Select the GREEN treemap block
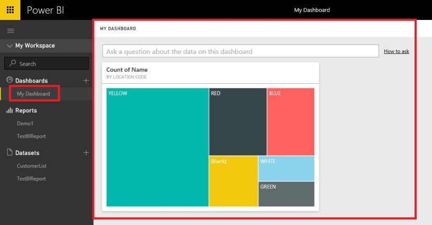Viewport: 432px width, 225px height. coord(286,194)
